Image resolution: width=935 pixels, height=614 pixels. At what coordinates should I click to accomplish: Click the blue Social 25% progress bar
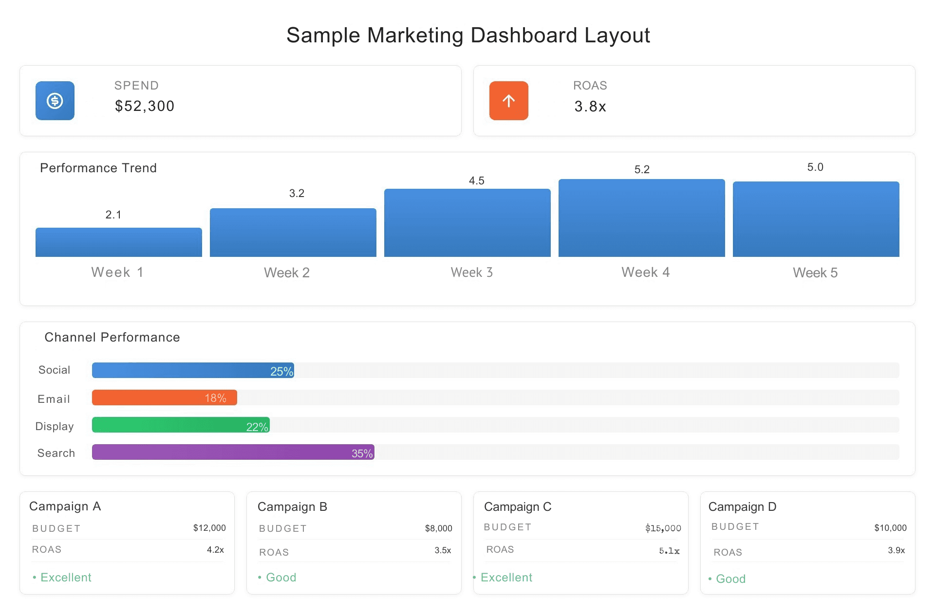(x=192, y=370)
